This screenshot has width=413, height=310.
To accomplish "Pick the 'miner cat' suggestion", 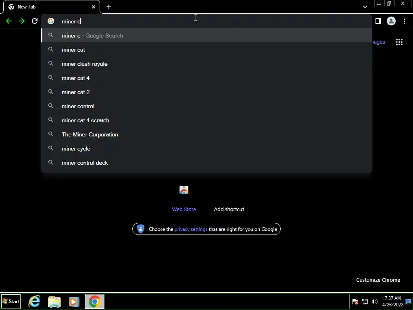I will [206, 50].
